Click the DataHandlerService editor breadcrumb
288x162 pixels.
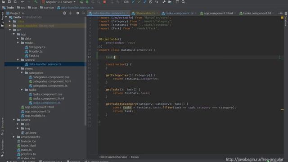[x=113, y=157]
